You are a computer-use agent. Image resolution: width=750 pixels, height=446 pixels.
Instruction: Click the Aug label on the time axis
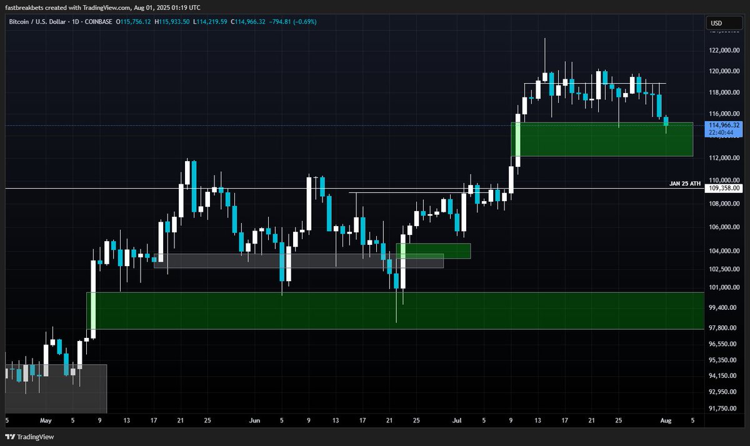point(666,420)
